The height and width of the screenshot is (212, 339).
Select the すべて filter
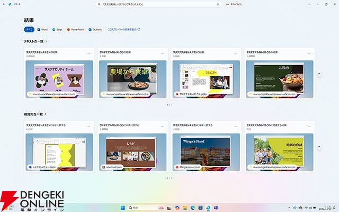tap(29, 30)
